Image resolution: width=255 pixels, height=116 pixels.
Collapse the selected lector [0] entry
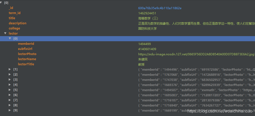10,38
